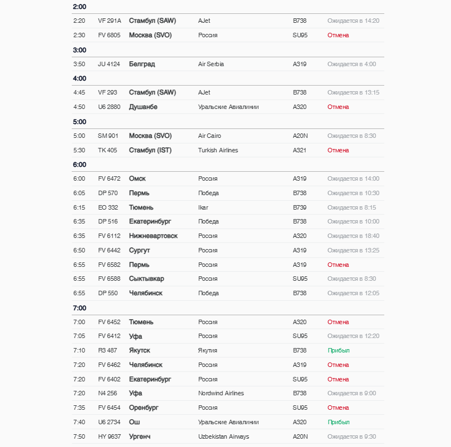
Task: Click flight number SM 901
Action: (108, 136)
